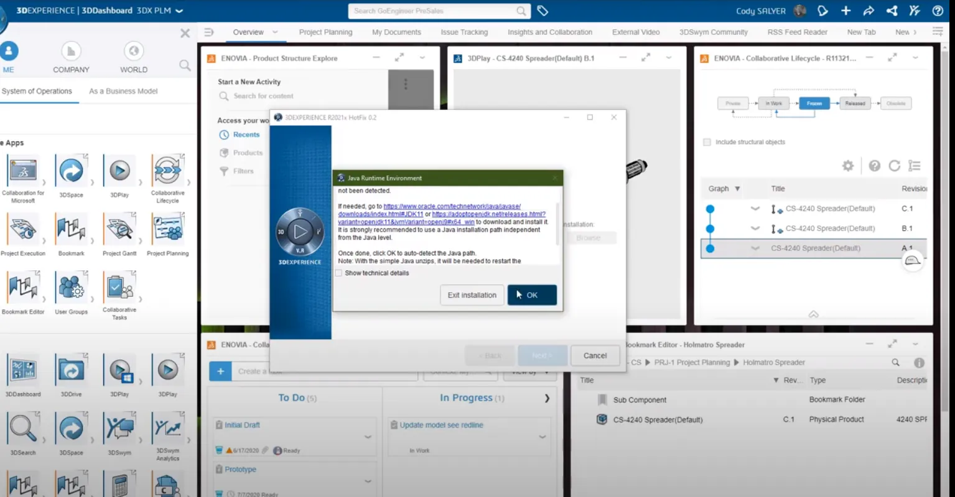Expand CS-4240 Spreader B.1 revision row chevron

point(755,229)
